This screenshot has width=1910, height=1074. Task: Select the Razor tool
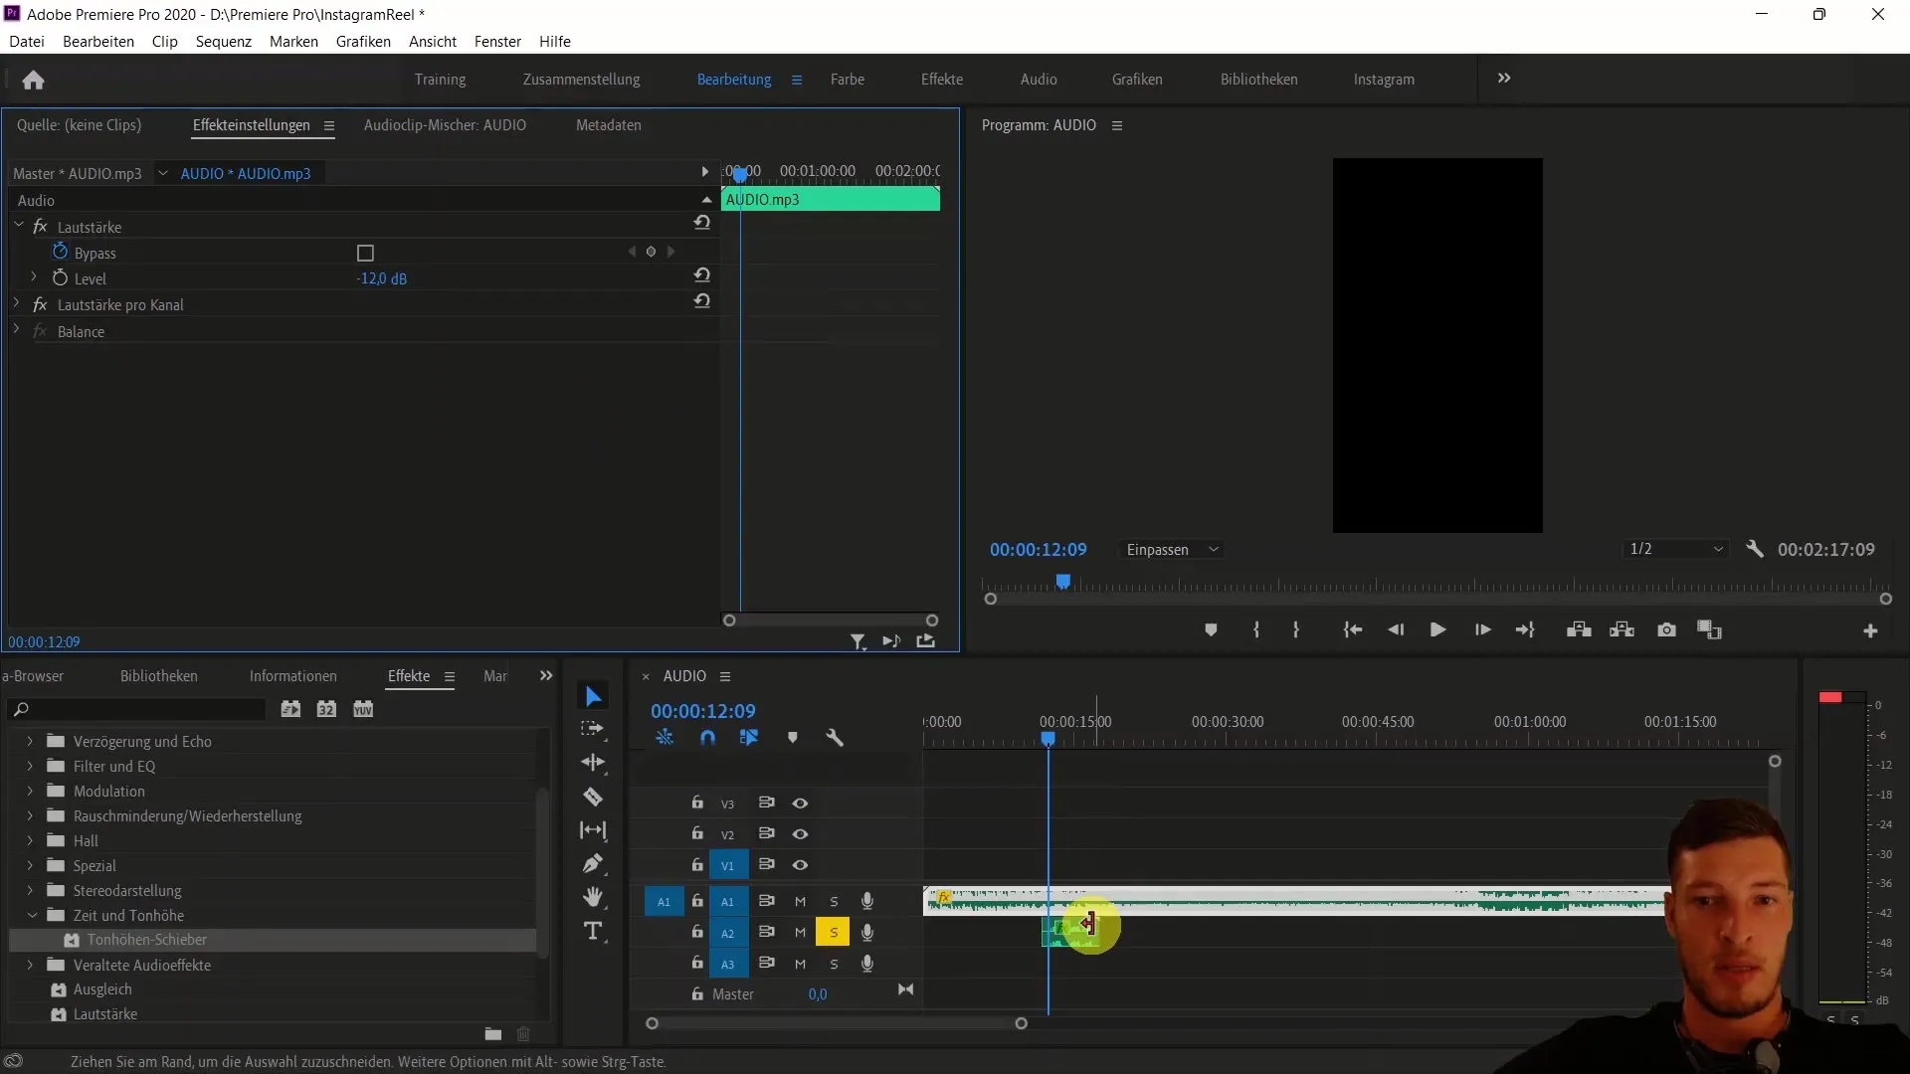(593, 797)
